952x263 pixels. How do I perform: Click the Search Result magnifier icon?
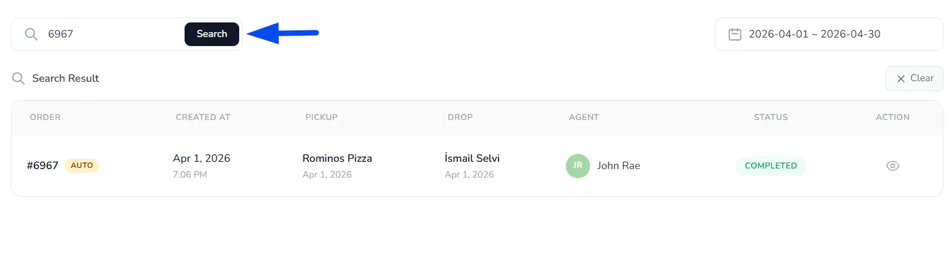click(x=19, y=78)
